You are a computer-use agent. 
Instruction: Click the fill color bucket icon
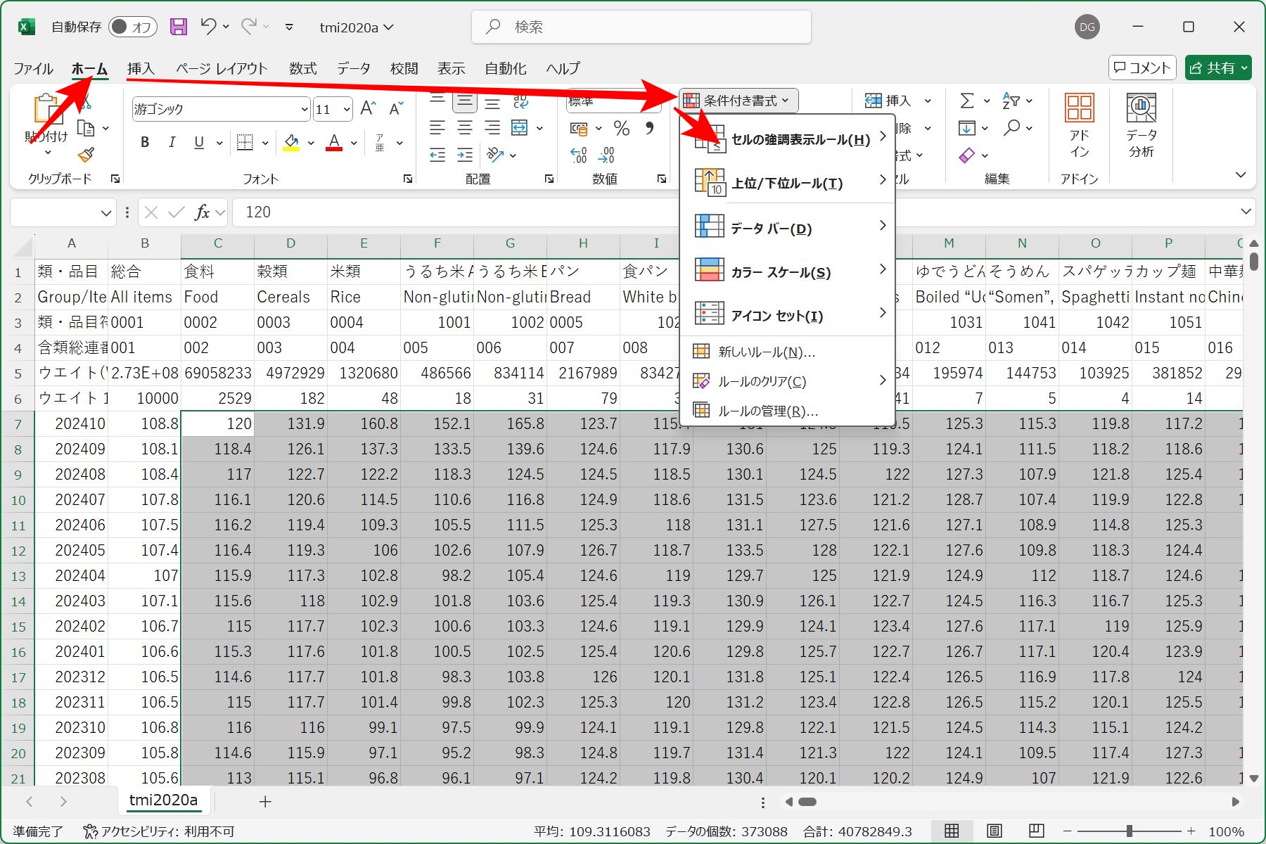tap(291, 143)
